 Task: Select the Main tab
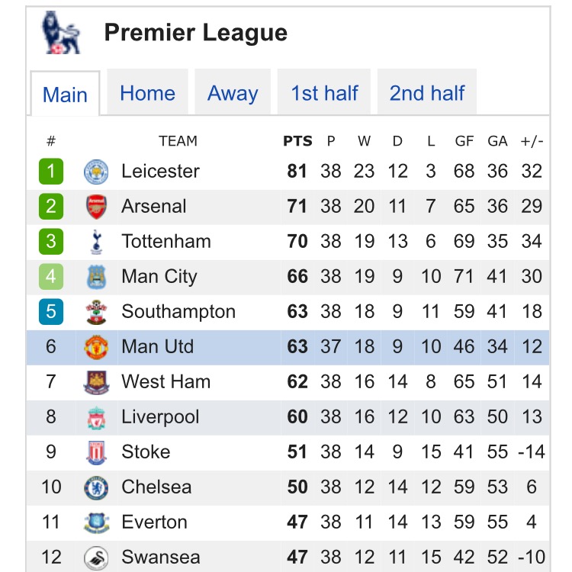click(65, 95)
